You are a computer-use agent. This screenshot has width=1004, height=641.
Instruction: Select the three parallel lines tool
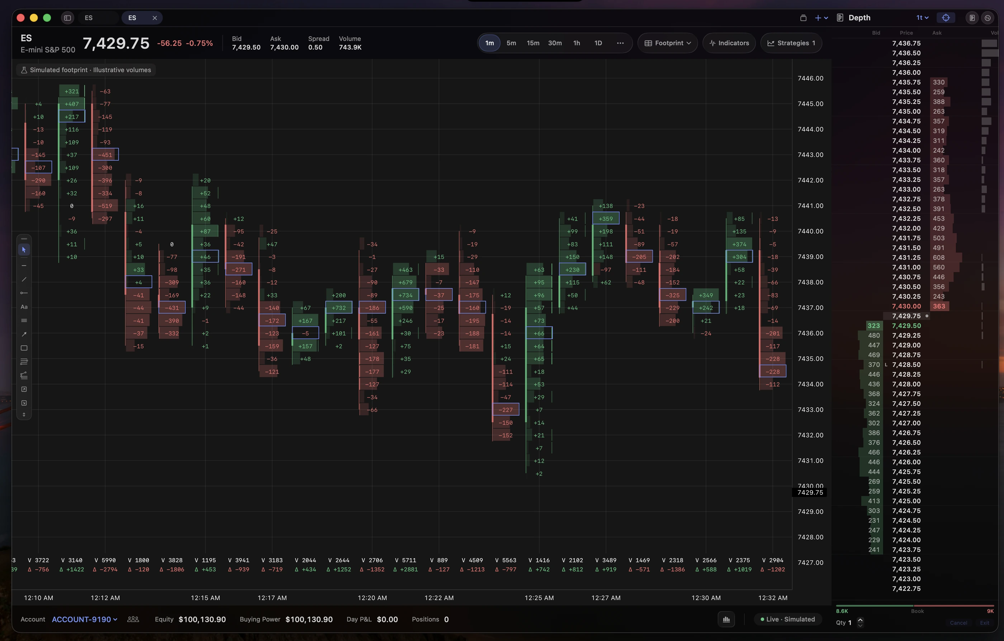click(24, 320)
